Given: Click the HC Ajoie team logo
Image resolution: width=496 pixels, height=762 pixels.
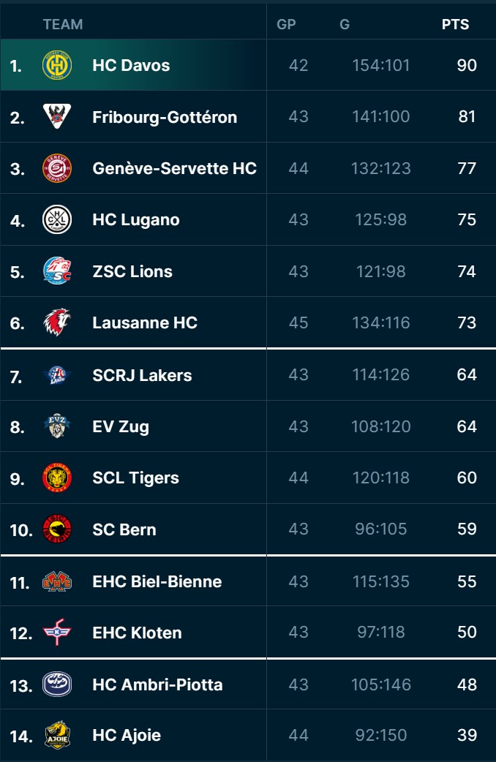Looking at the screenshot, I should click(x=57, y=735).
